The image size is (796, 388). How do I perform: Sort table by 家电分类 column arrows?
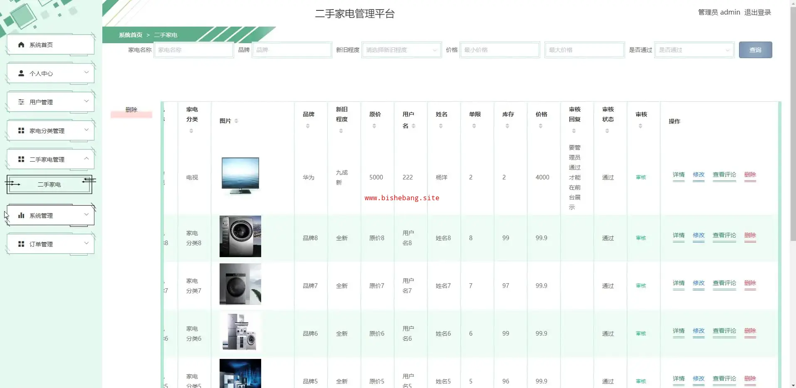(191, 131)
